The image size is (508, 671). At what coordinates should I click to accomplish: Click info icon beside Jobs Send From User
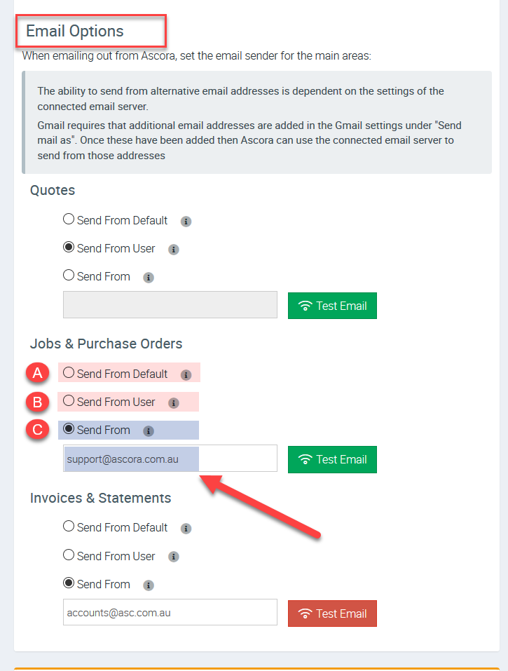tap(174, 403)
